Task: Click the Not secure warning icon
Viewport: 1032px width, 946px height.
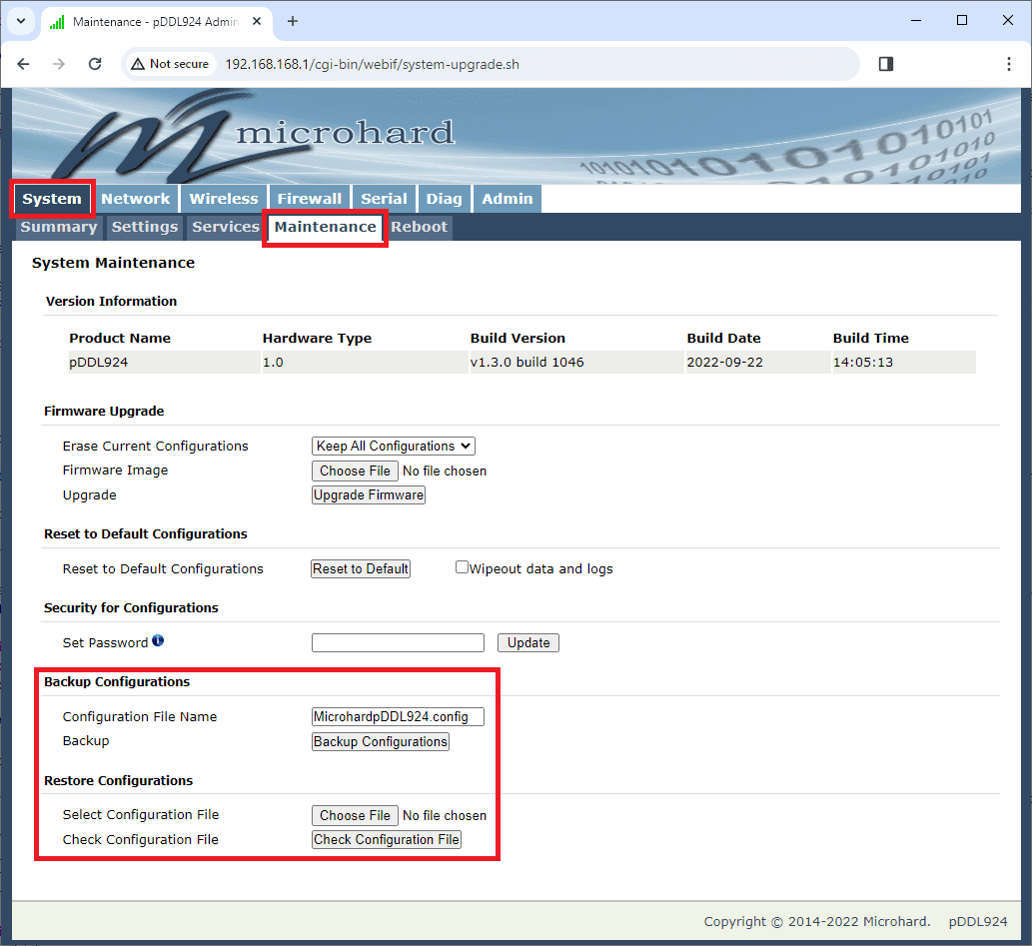Action: pyautogui.click(x=138, y=64)
